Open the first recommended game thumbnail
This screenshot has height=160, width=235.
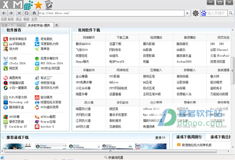tap(16, 146)
